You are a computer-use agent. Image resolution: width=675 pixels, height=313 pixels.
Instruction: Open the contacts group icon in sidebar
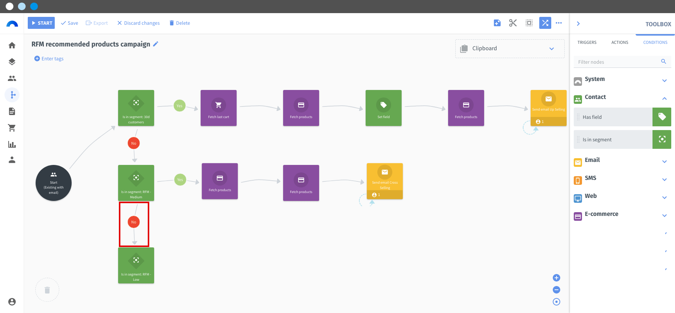12,78
